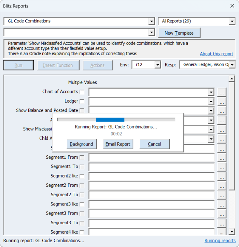The image size is (239, 247).
Task: Click the Email Report button
Action: pos(118,144)
